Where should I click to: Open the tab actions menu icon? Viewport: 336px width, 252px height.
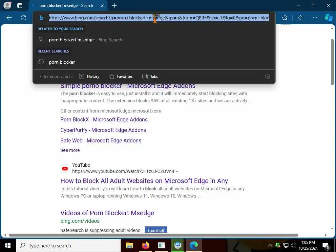coord(19,6)
